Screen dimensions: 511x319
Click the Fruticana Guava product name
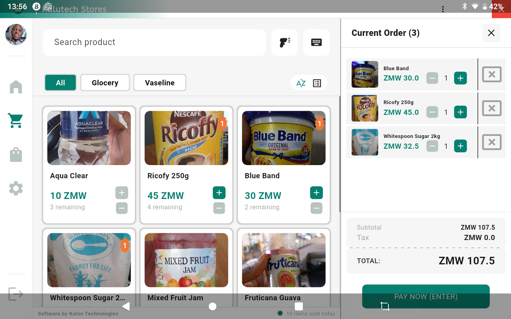coord(273,298)
